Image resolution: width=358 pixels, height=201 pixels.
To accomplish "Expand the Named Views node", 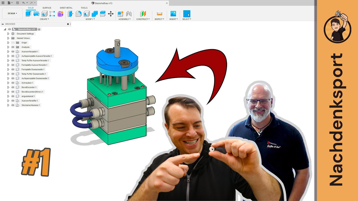I will (8, 38).
